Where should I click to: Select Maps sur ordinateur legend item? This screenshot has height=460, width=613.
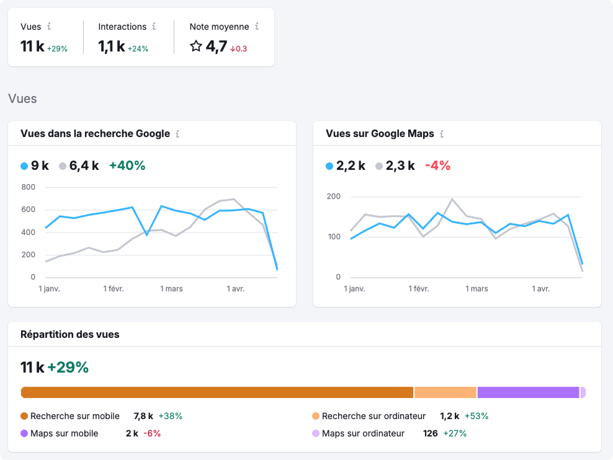tap(362, 433)
